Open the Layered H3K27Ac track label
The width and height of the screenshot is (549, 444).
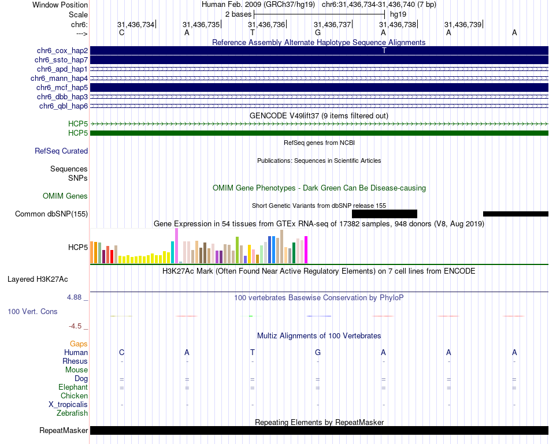(x=38, y=279)
